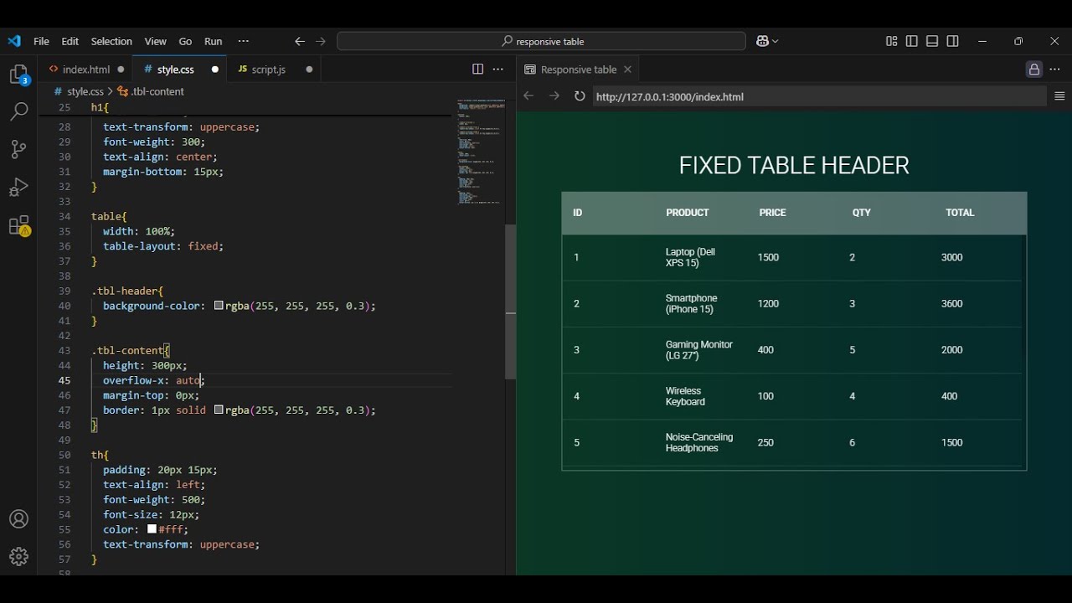Viewport: 1072px width, 603px height.
Task: Open the Explorer view in activity bar
Action: (19, 75)
